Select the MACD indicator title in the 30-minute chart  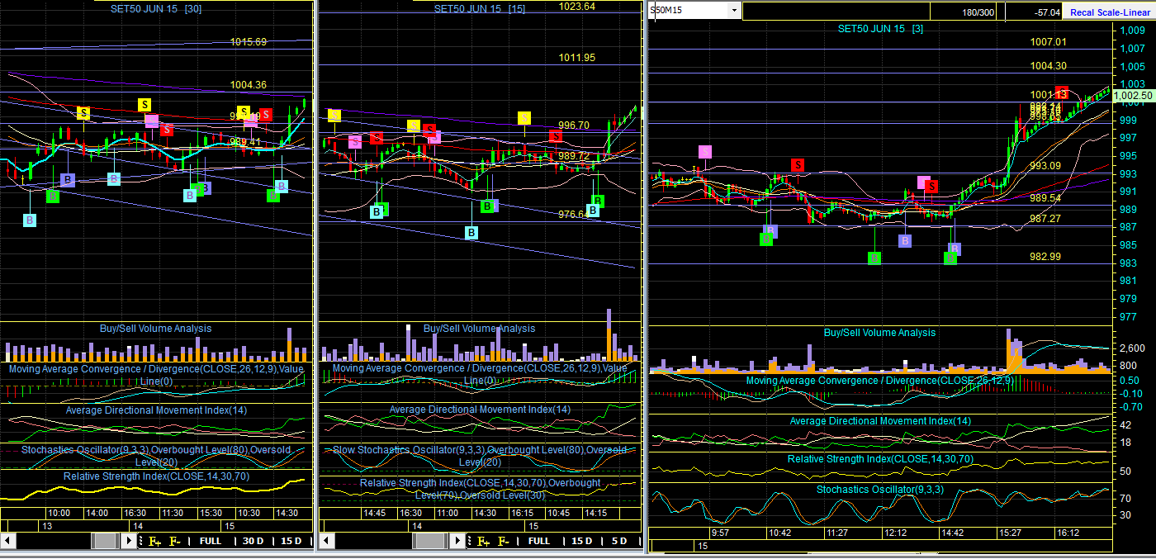[156, 374]
